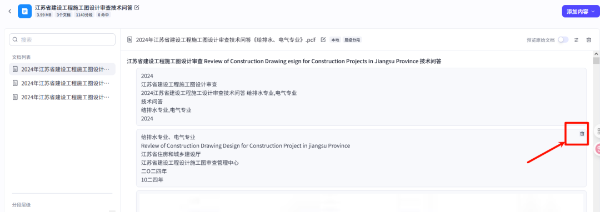Click the vertical scrollbar thumb
This screenshot has width=600, height=212.
(x=596, y=61)
